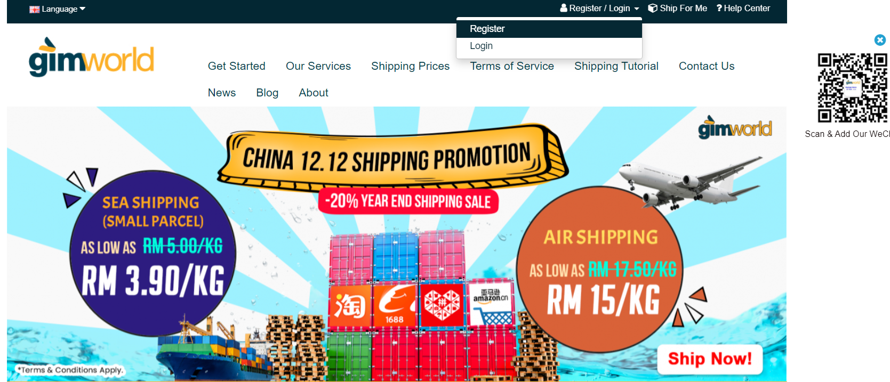Close the WeChat QR code panel
This screenshot has height=382, width=890.
tap(880, 40)
